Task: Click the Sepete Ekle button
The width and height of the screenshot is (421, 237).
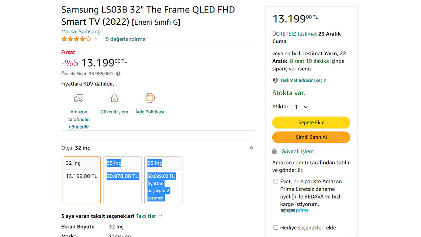Action: (x=311, y=122)
